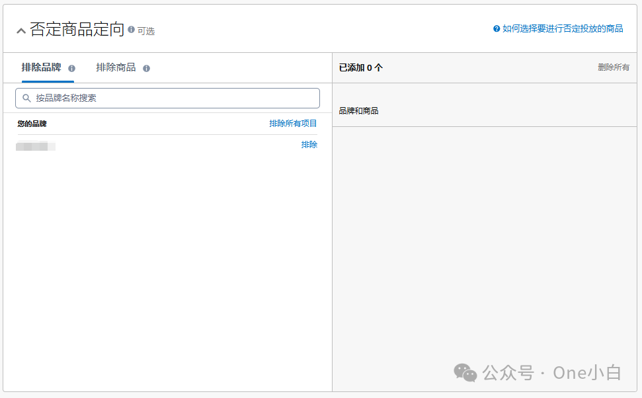Click 删除所有 in the added panel
The height and width of the screenshot is (398, 642).
614,67
